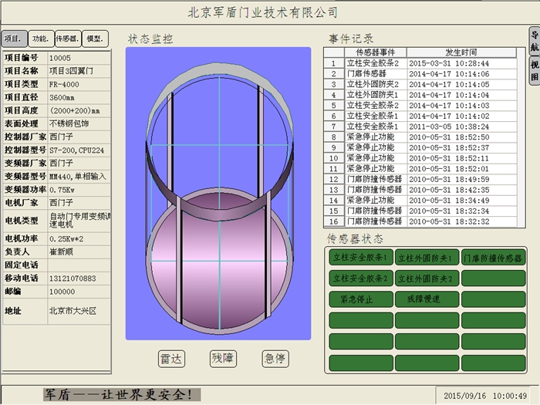540x405 pixels.
Task: Click the 门扉防撞传感器 status indicator
Action: (x=492, y=257)
